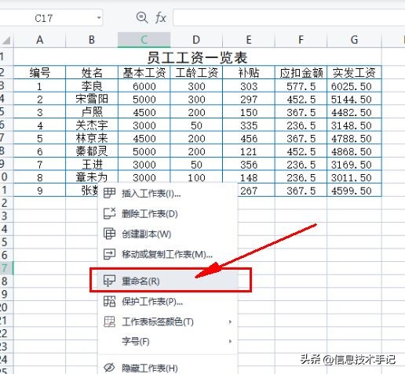Click the rename sheet icon
Image resolution: width=405 pixels, height=374 pixels.
(x=109, y=281)
